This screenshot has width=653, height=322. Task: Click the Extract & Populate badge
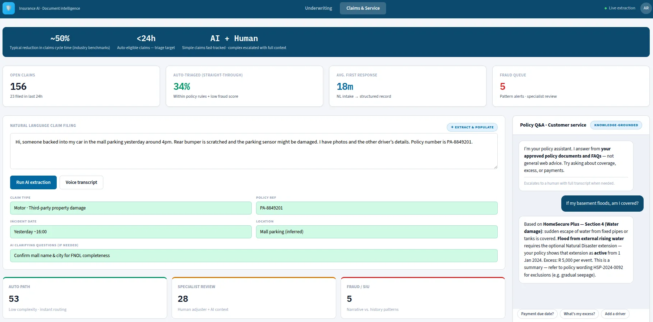[x=472, y=127]
